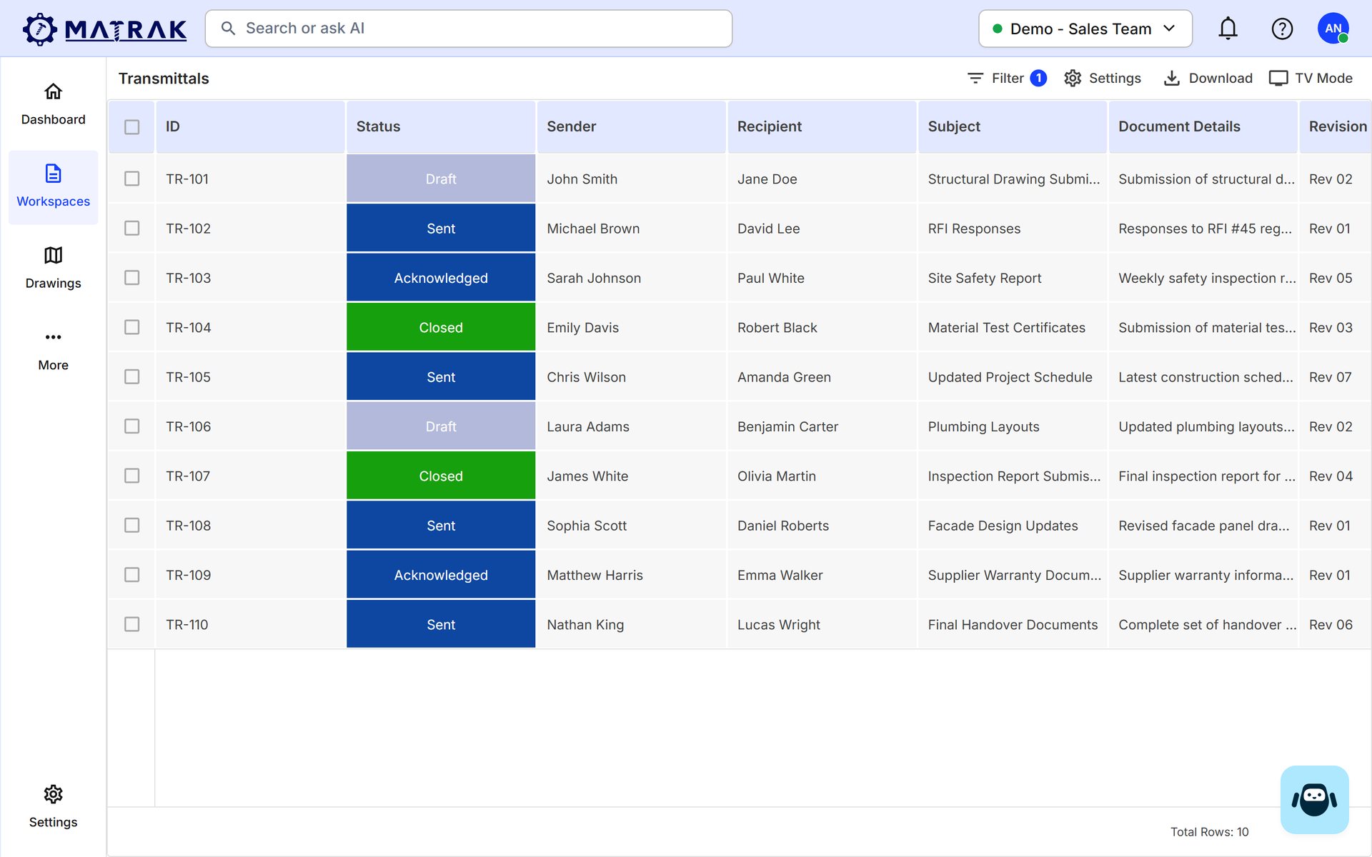Switch to TV Mode
1372x857 pixels.
click(1311, 78)
